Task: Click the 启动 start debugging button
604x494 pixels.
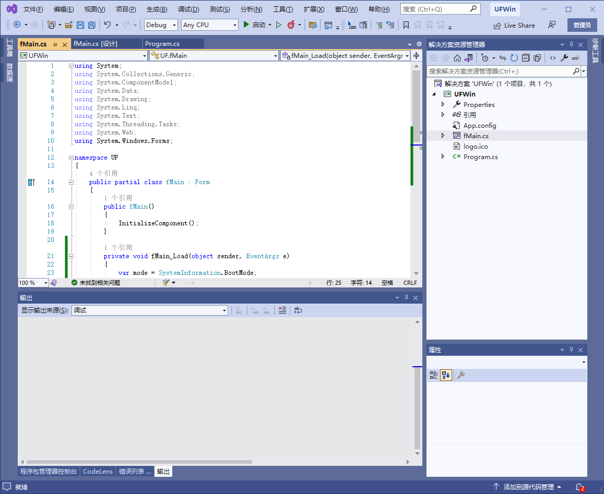Action: [x=255, y=25]
